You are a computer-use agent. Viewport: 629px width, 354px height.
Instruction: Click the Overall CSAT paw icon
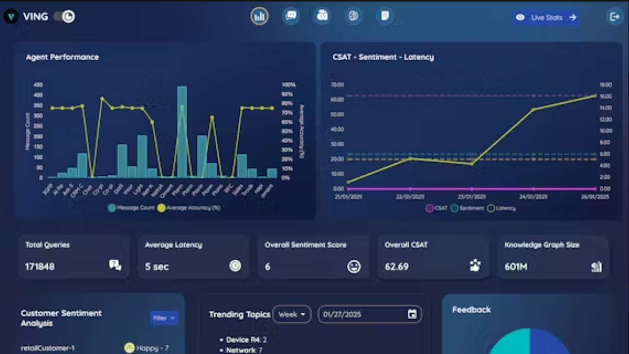click(x=475, y=265)
